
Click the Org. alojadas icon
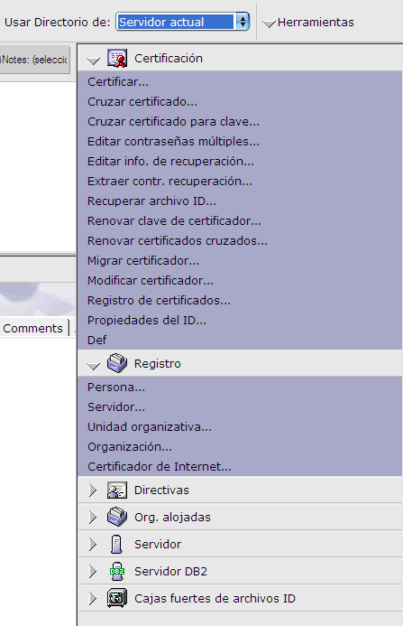[117, 517]
